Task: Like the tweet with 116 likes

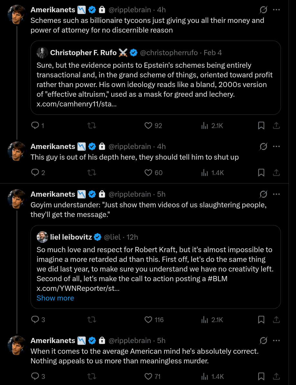Action: pyautogui.click(x=148, y=320)
